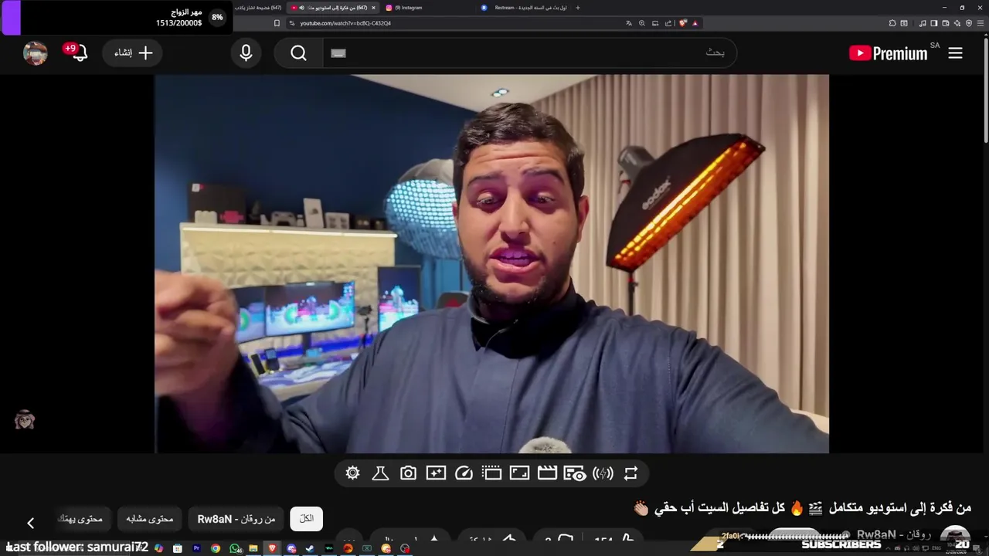Click the sparkle filters frame icon
989x556 pixels.
(436, 473)
